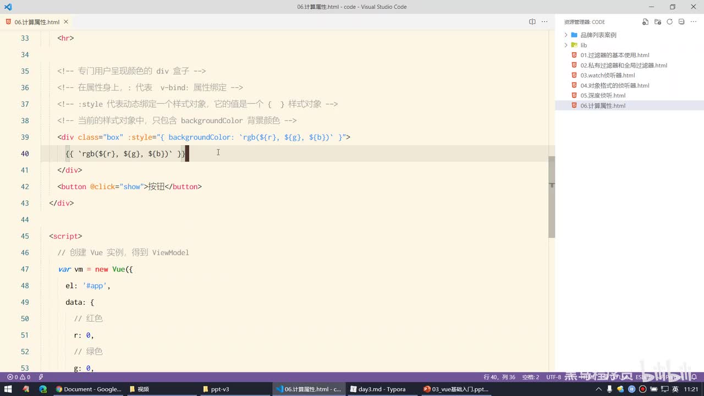704x396 pixels.
Task: Click the lightning bolt status bar icon
Action: pyautogui.click(x=41, y=377)
